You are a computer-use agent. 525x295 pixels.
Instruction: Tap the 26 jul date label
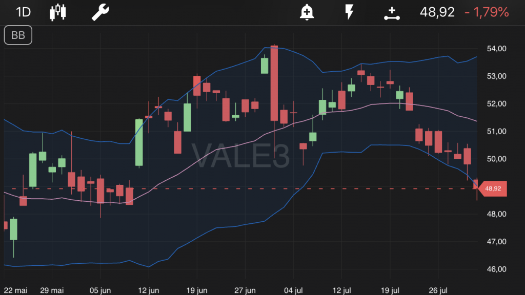coord(438,290)
